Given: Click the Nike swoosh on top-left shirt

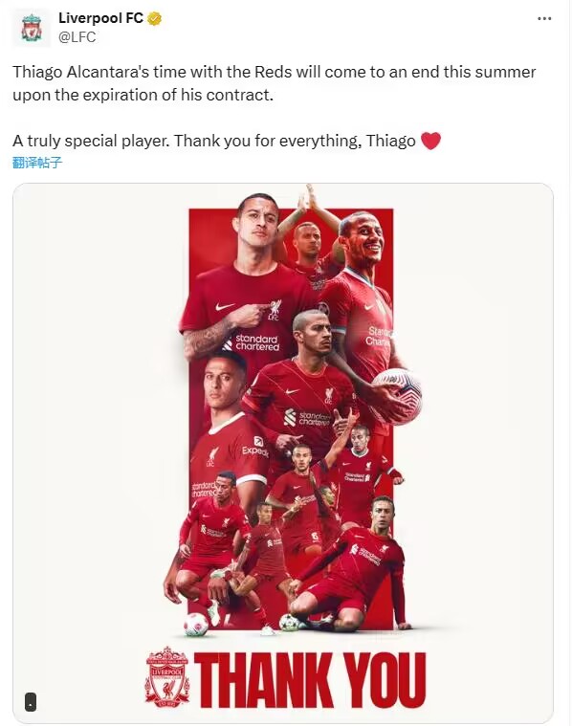Looking at the screenshot, I should 225,306.
